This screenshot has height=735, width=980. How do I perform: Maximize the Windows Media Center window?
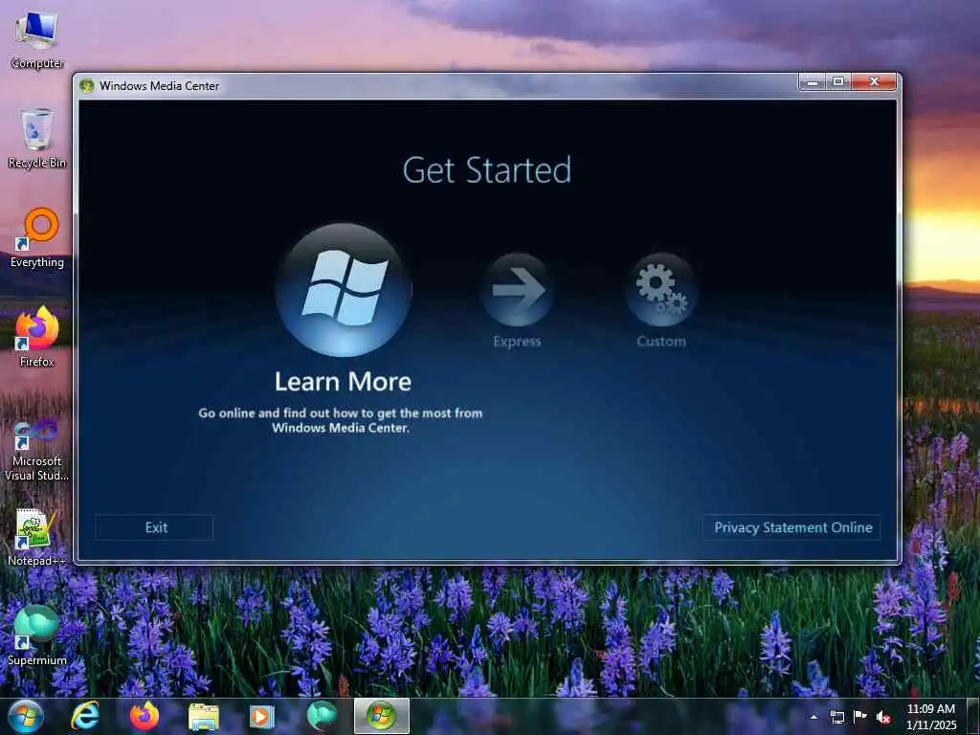tap(838, 82)
